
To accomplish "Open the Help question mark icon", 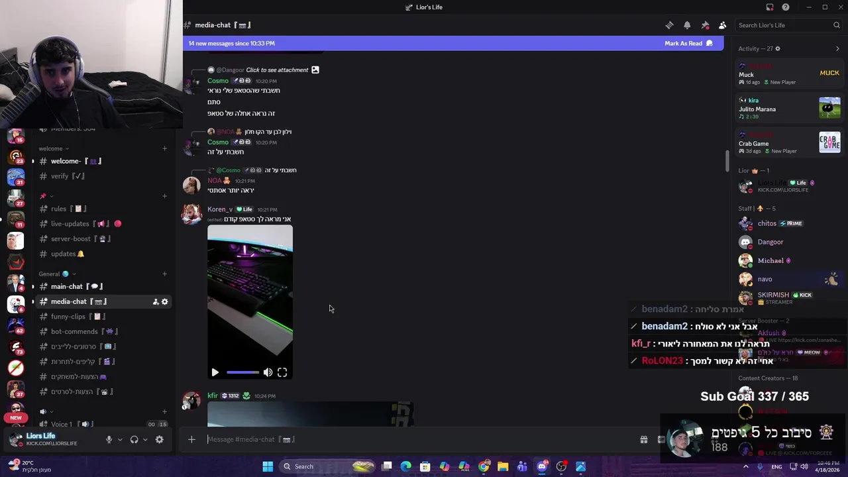I will coord(786,7).
